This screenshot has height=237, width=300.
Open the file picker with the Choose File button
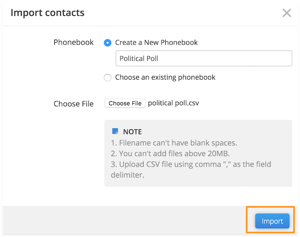125,103
